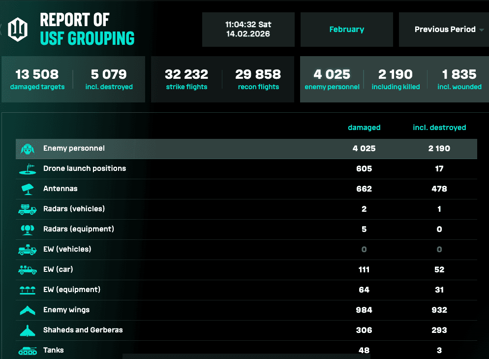Open the strike flights stat card
Viewport: 489px width, 359px height.
[186, 79]
